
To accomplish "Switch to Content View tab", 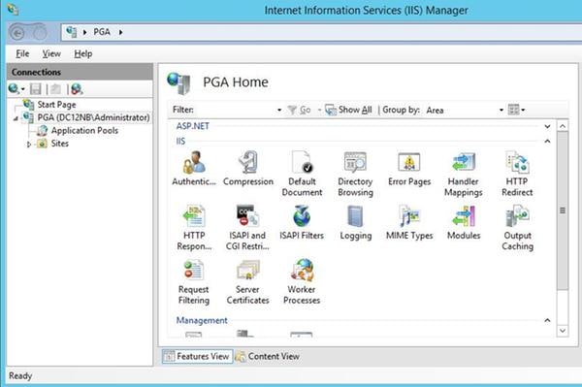I will [268, 356].
